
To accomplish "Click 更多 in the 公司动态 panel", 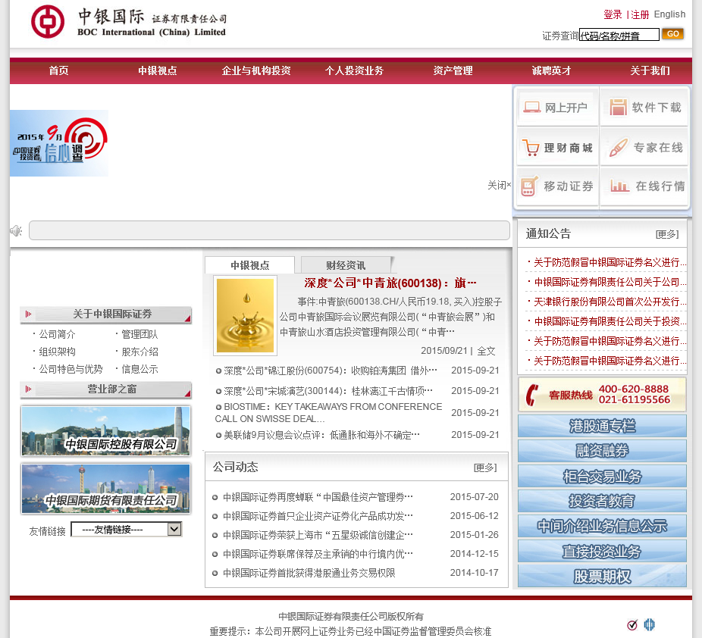I will pyautogui.click(x=485, y=468).
